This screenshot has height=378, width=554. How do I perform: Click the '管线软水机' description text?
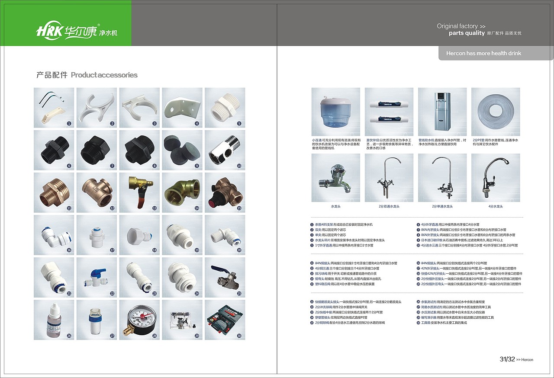[442, 142]
